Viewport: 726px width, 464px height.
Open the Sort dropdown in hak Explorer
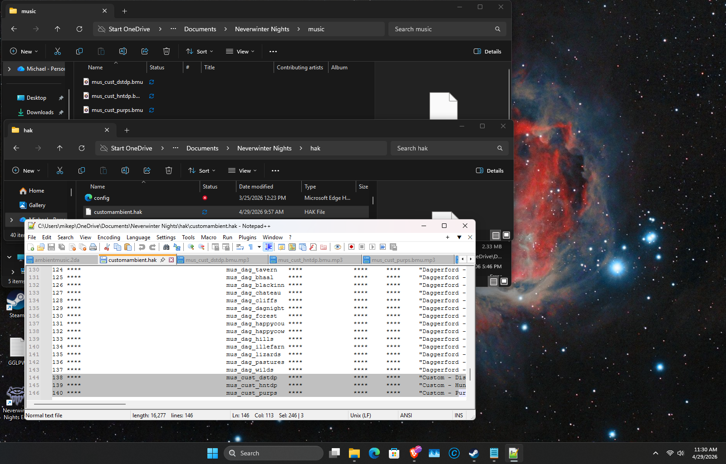click(202, 170)
